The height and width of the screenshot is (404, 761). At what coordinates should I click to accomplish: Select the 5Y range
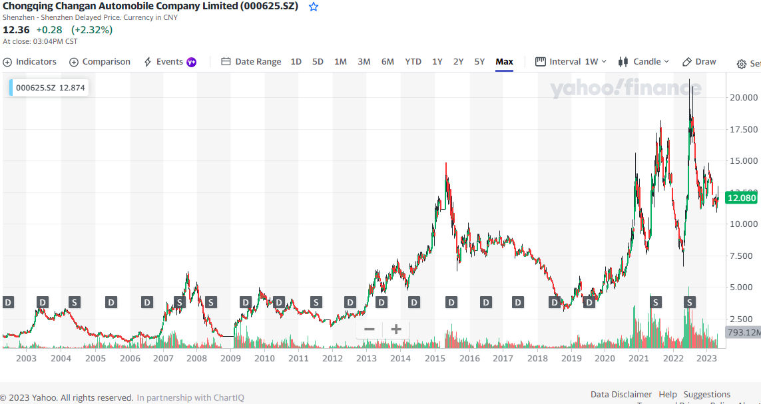pyautogui.click(x=479, y=62)
